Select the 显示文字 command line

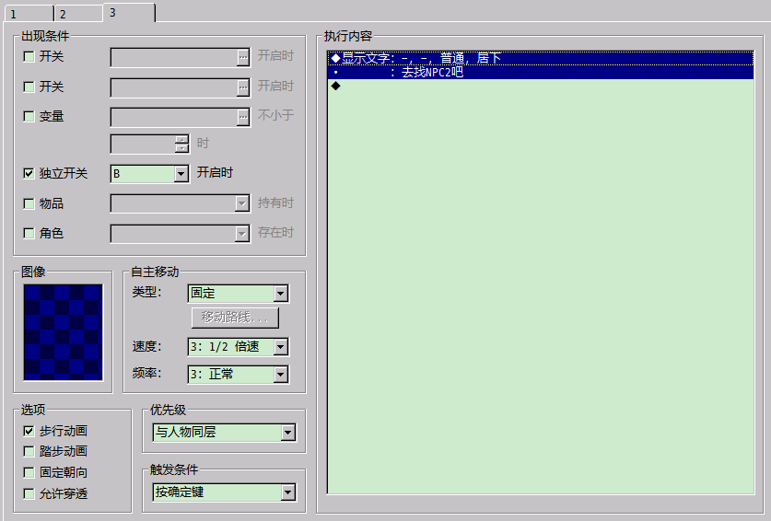pyautogui.click(x=541, y=59)
